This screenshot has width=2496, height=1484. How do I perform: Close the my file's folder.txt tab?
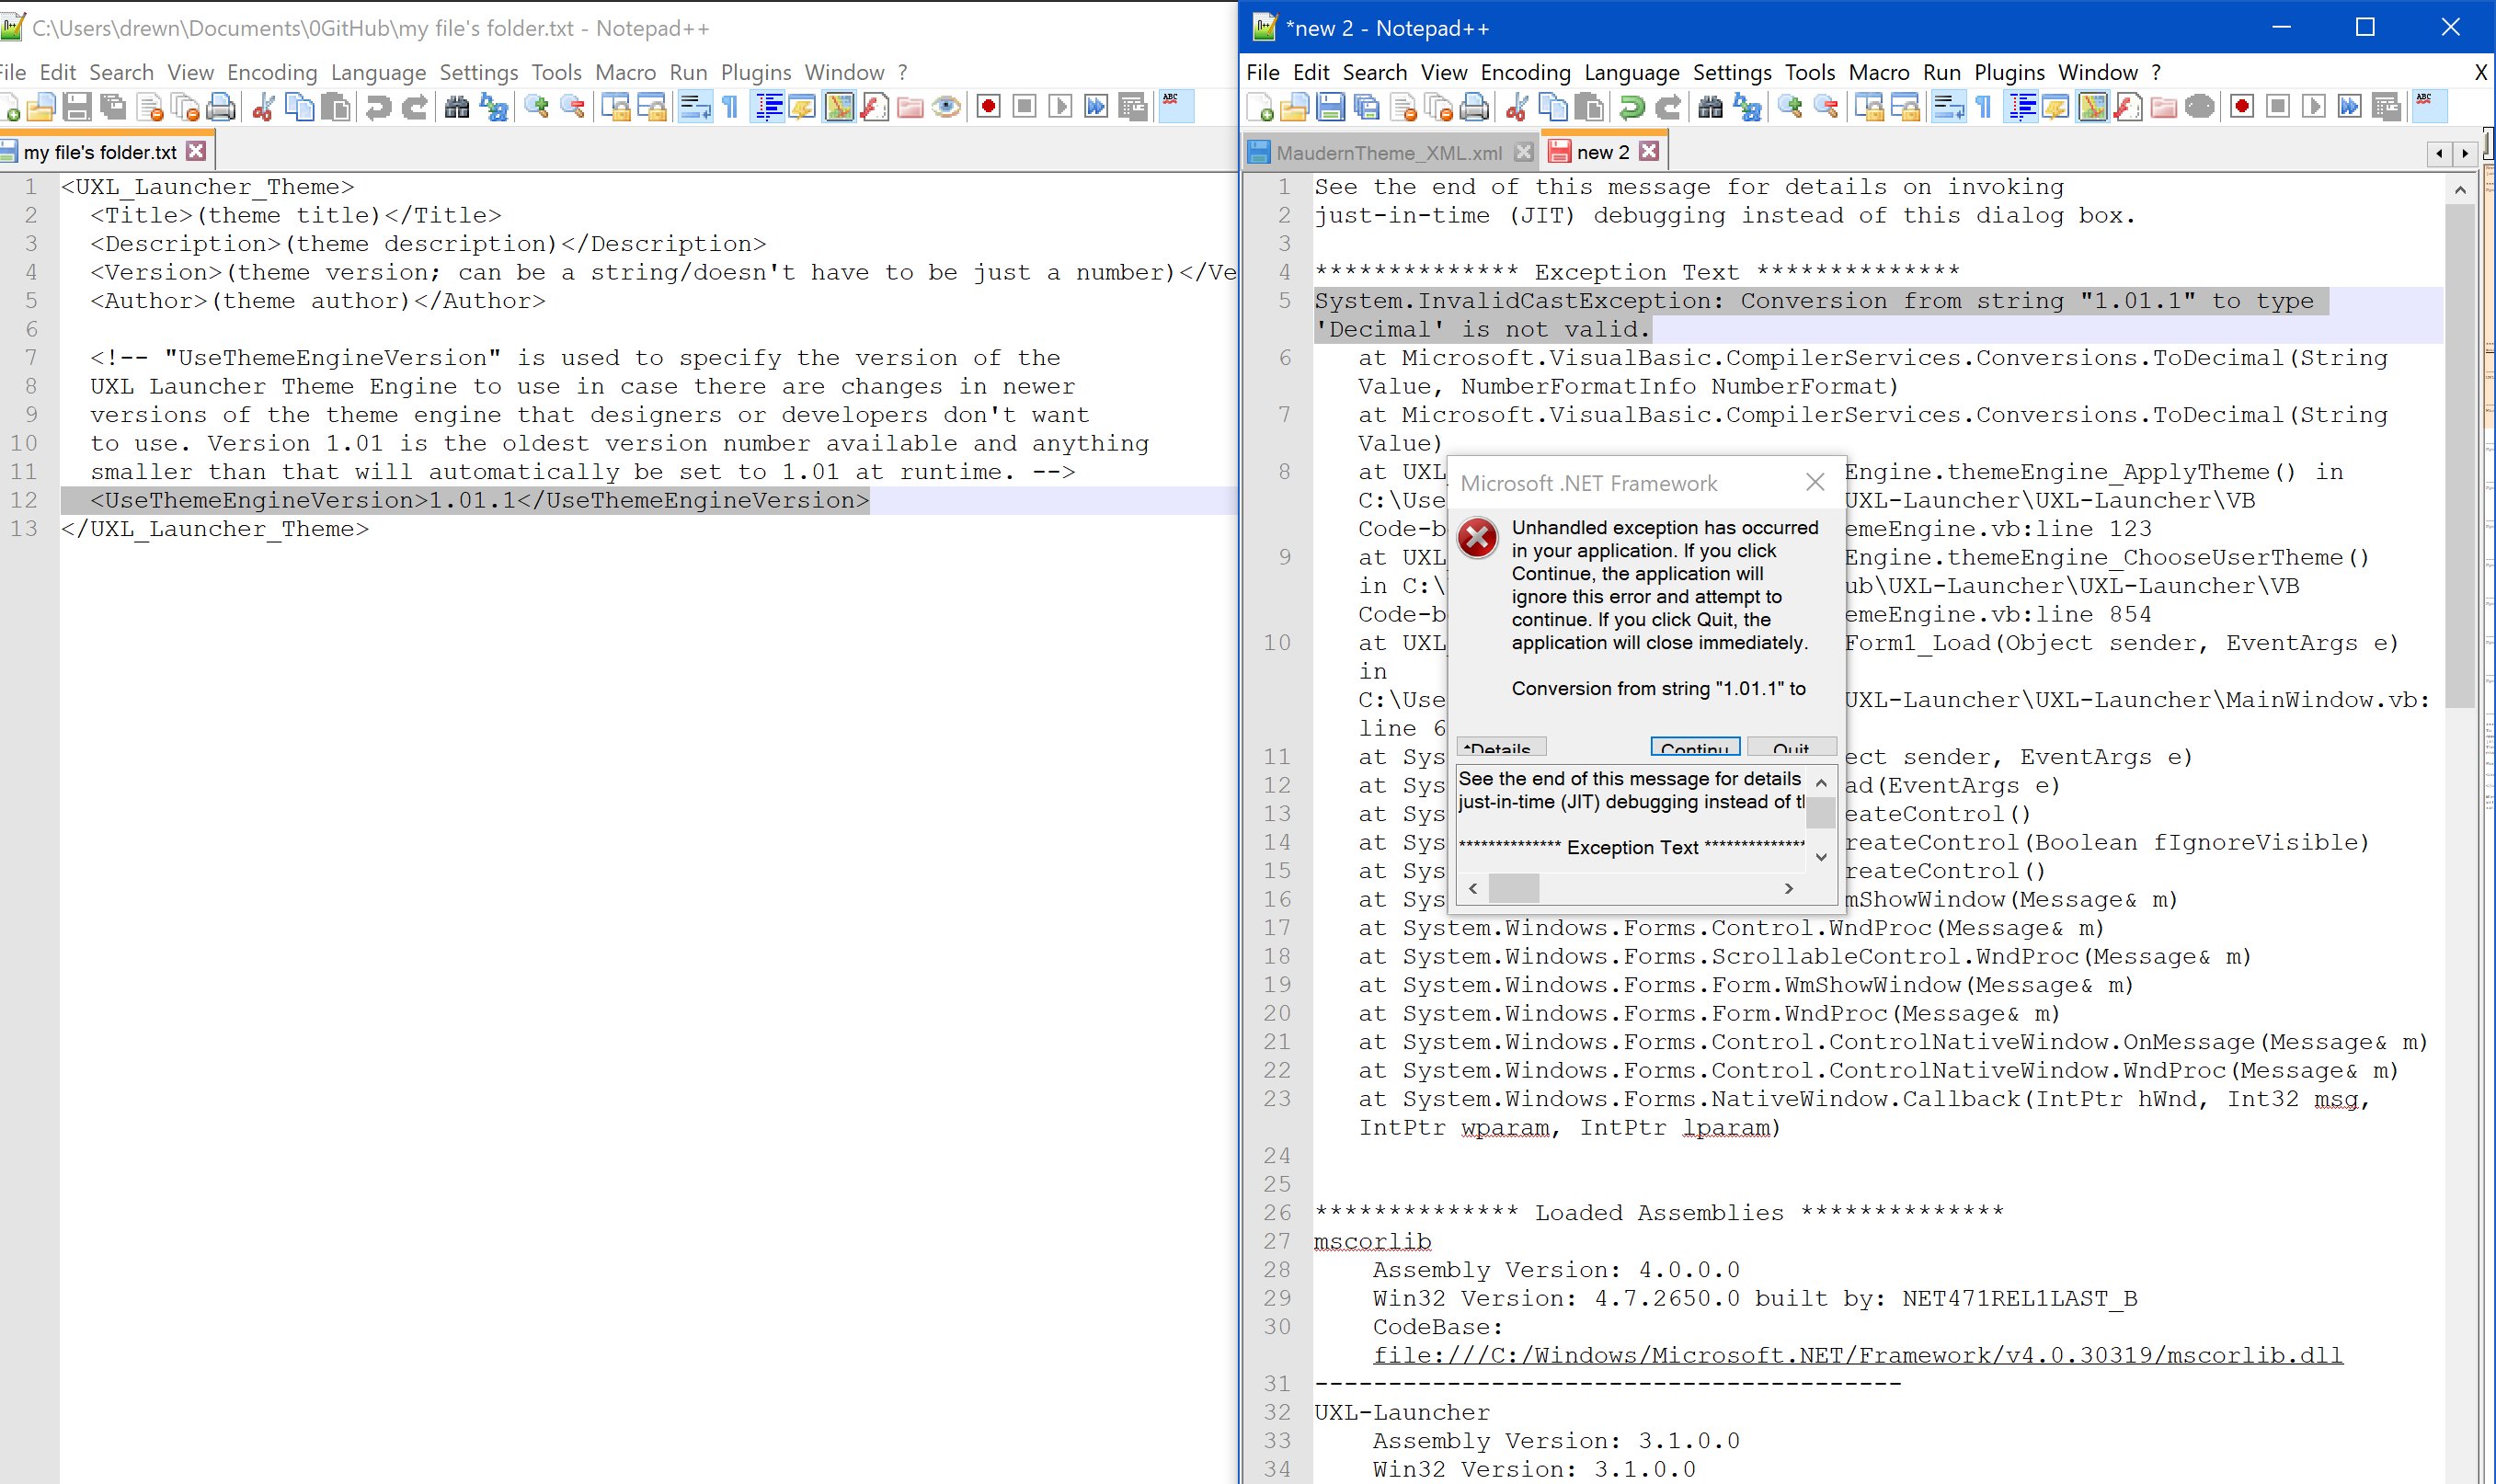pos(197,151)
